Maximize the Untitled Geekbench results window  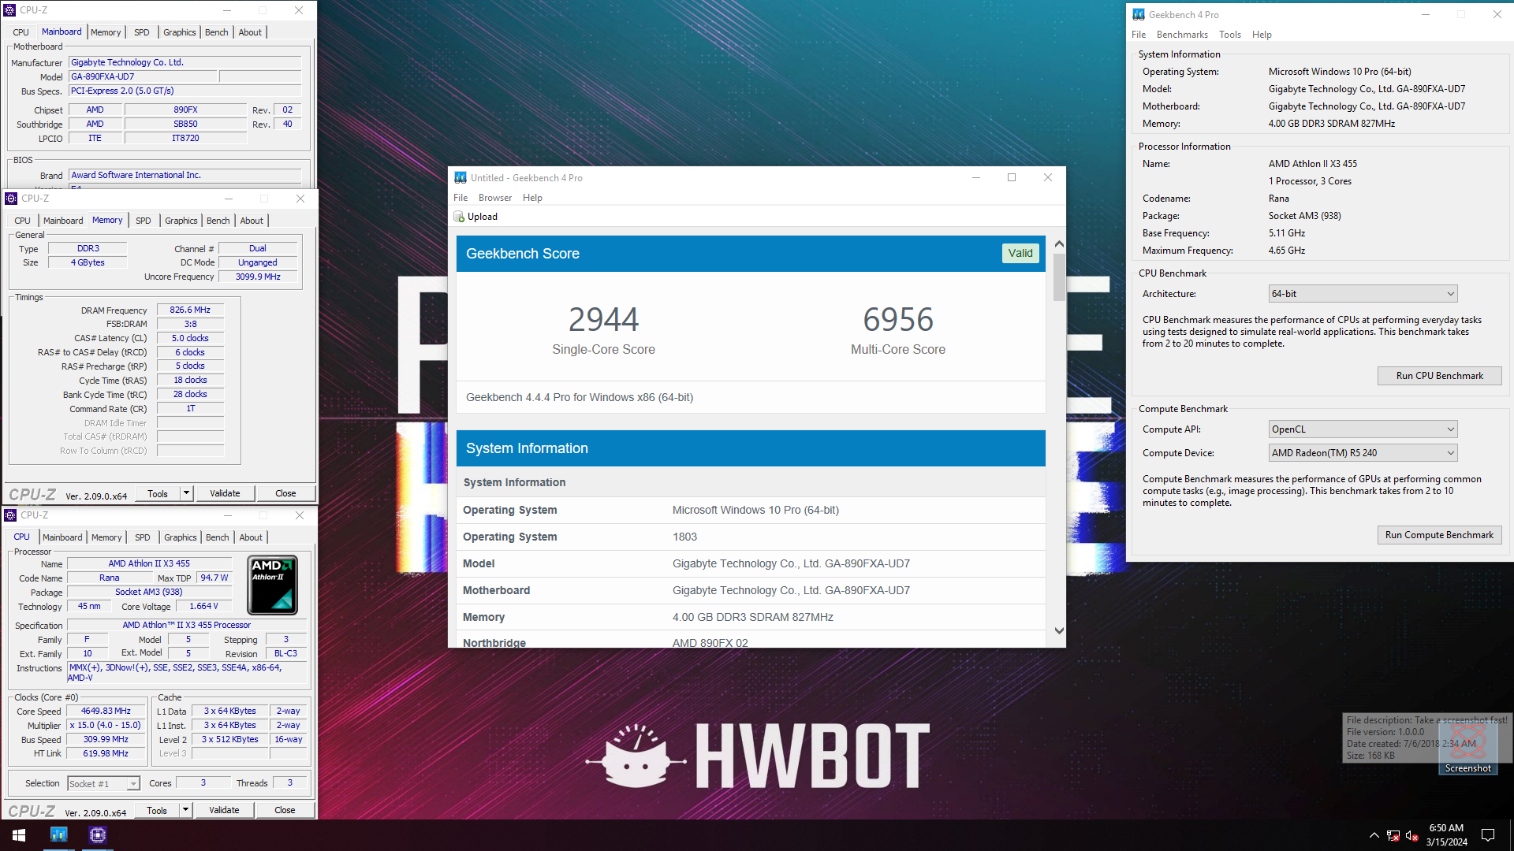[x=1012, y=177]
